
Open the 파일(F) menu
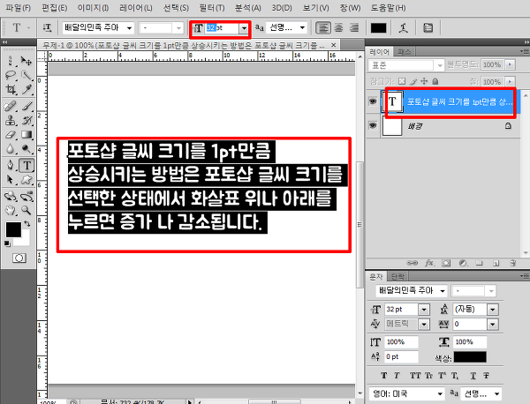pos(19,8)
